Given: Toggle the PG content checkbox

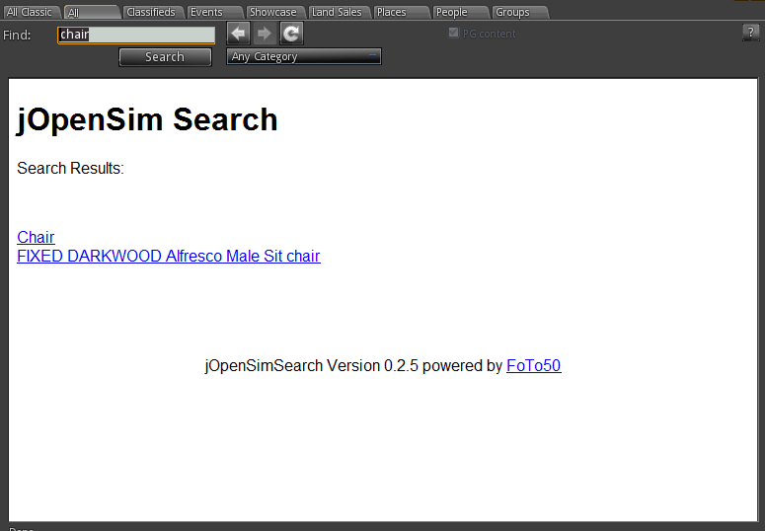Looking at the screenshot, I should [454, 33].
